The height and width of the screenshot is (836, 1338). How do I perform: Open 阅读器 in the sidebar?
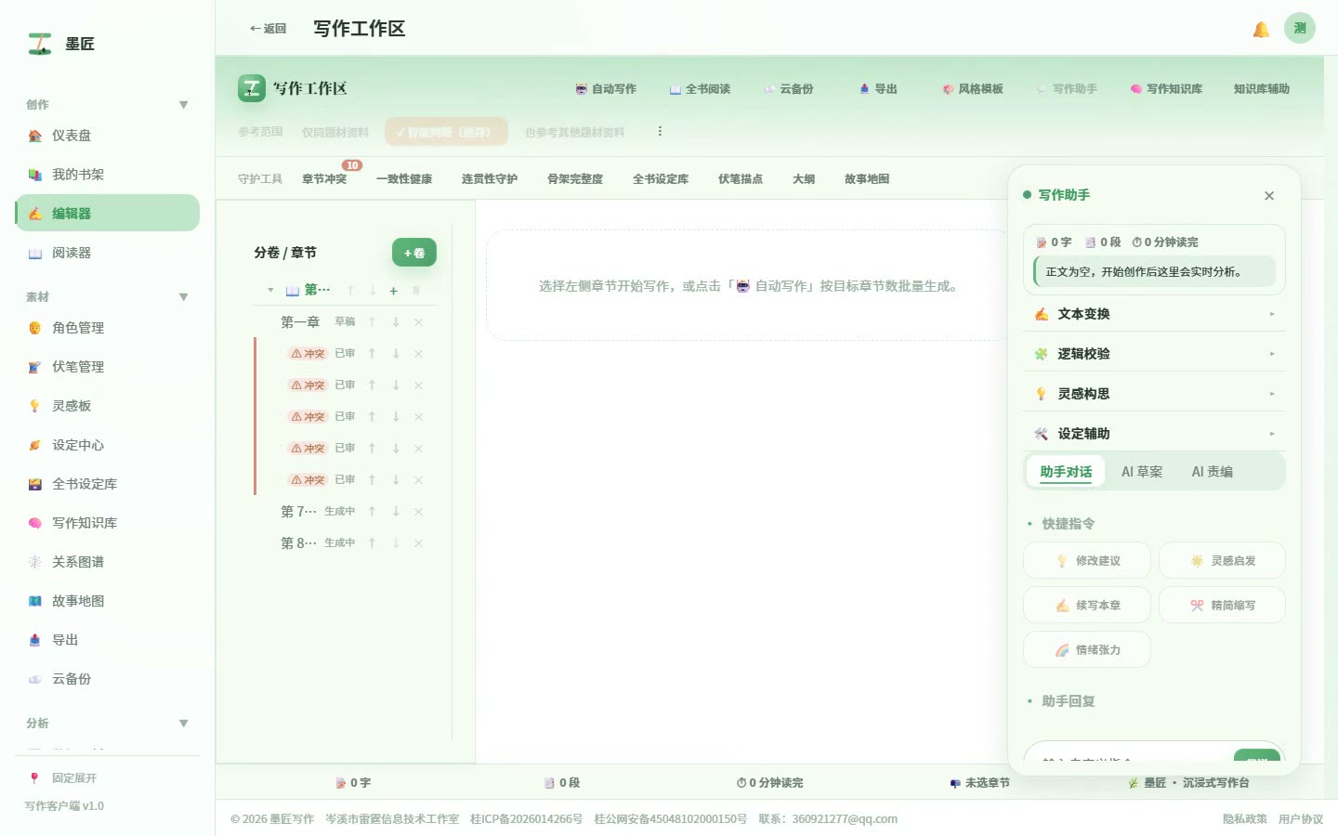point(107,253)
